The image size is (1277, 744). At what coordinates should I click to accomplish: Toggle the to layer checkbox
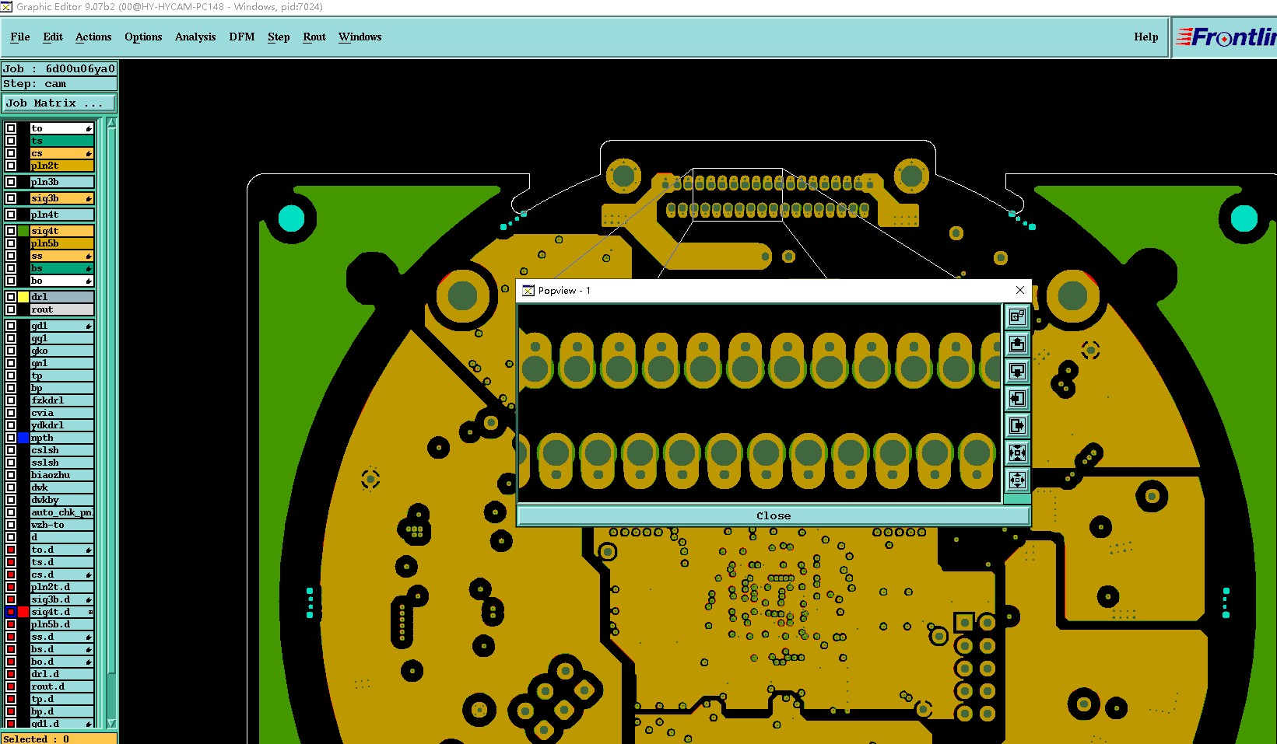pos(11,128)
